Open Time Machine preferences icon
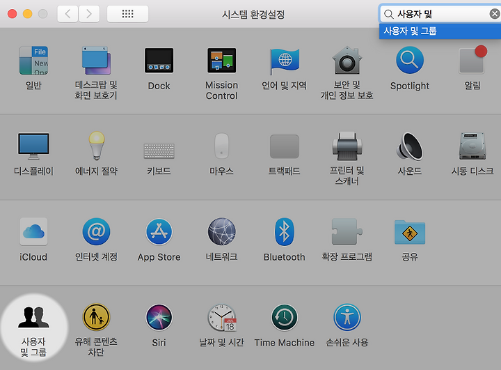Image resolution: width=501 pixels, height=370 pixels. point(285,317)
